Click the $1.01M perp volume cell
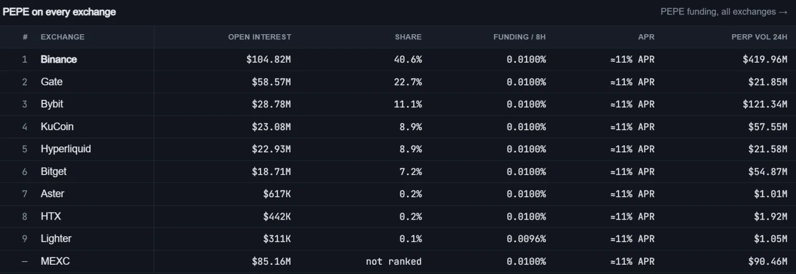 point(771,194)
